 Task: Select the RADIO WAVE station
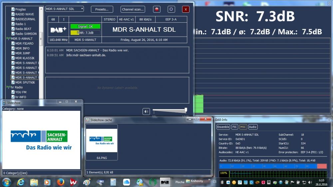coord(24,14)
